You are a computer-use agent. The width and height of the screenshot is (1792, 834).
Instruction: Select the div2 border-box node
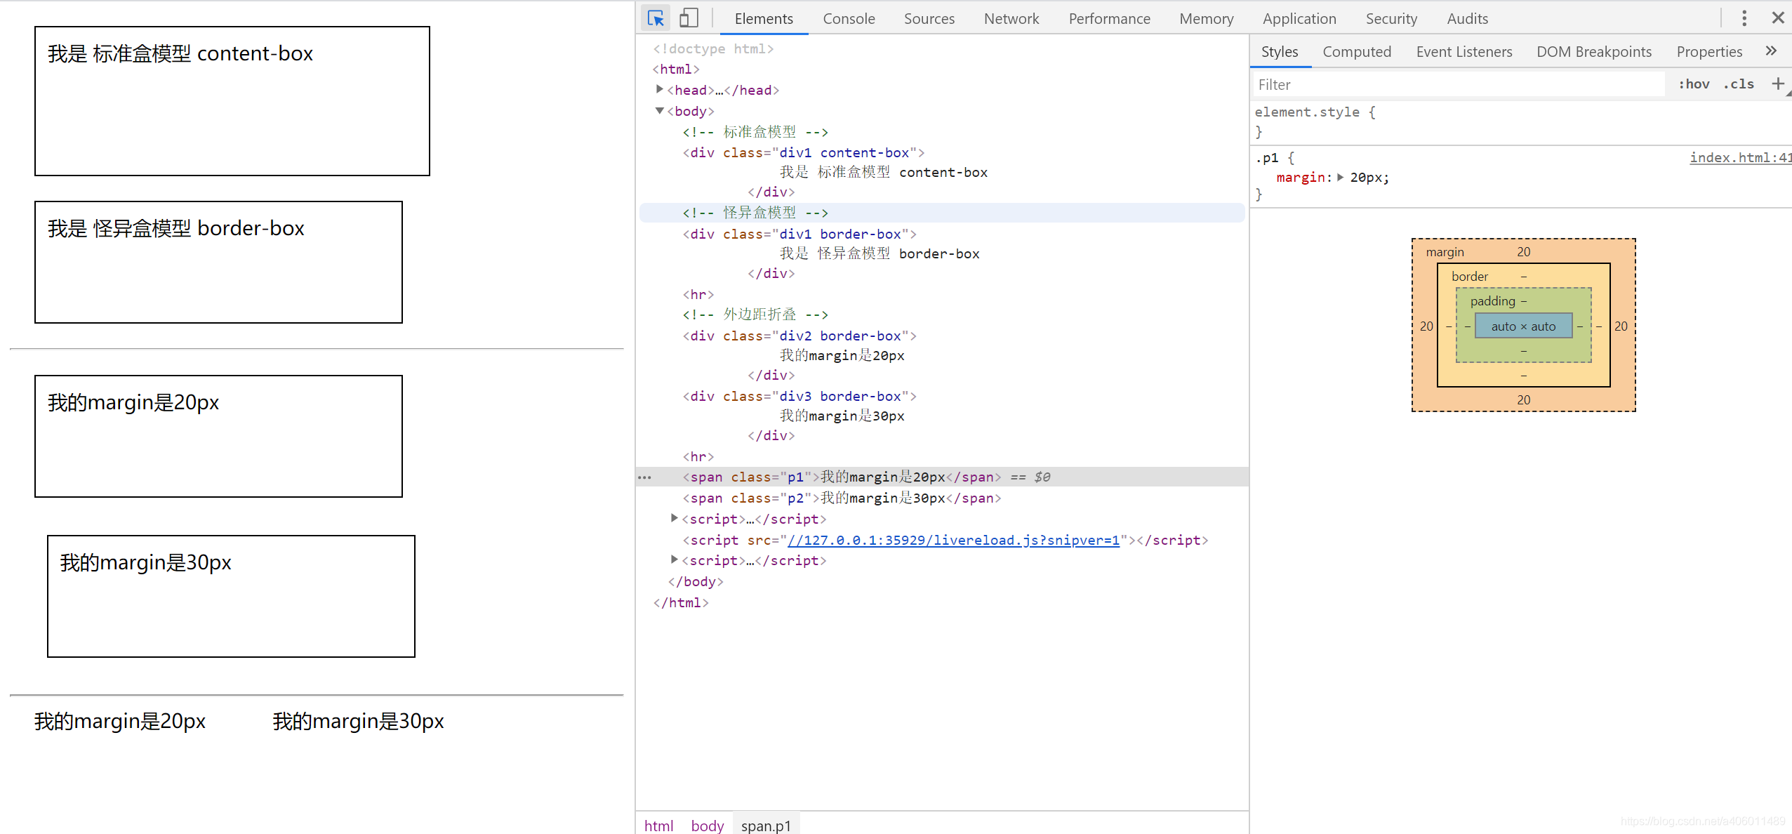point(799,336)
